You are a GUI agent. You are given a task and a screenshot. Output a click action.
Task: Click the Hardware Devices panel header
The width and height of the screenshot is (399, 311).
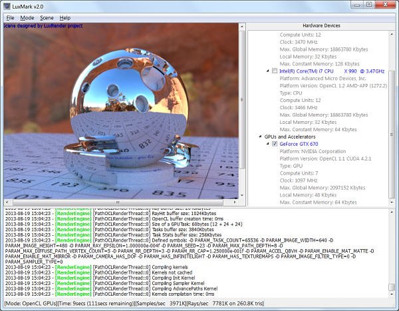click(321, 26)
